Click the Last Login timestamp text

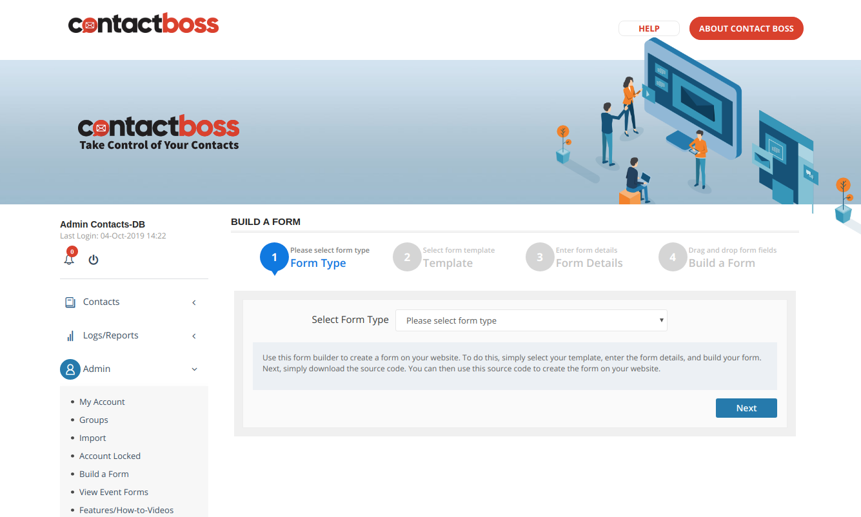[x=113, y=236]
